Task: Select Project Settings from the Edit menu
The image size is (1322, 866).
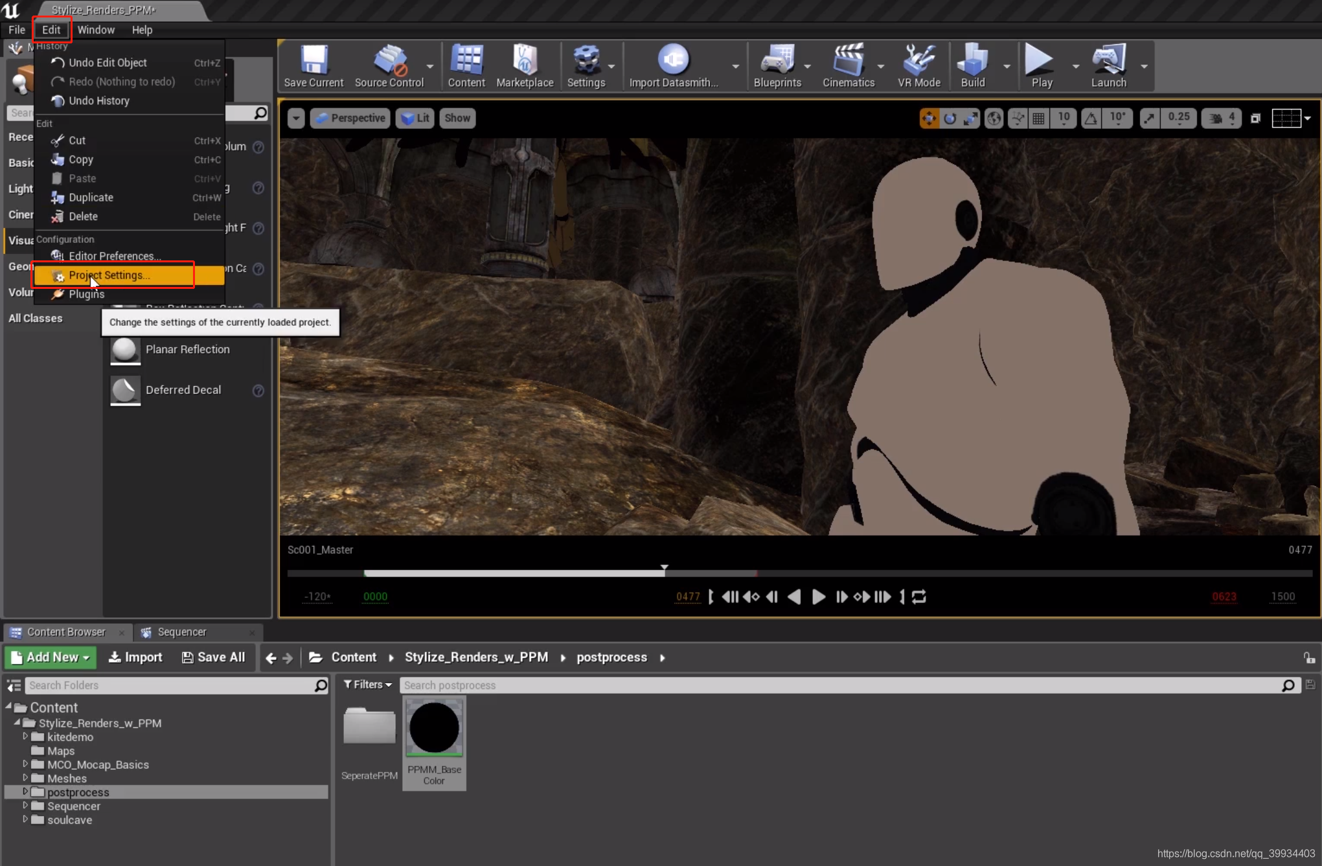Action: [x=110, y=275]
